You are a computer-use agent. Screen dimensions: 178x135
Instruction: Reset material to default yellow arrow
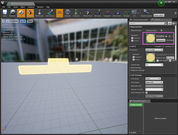point(173,36)
